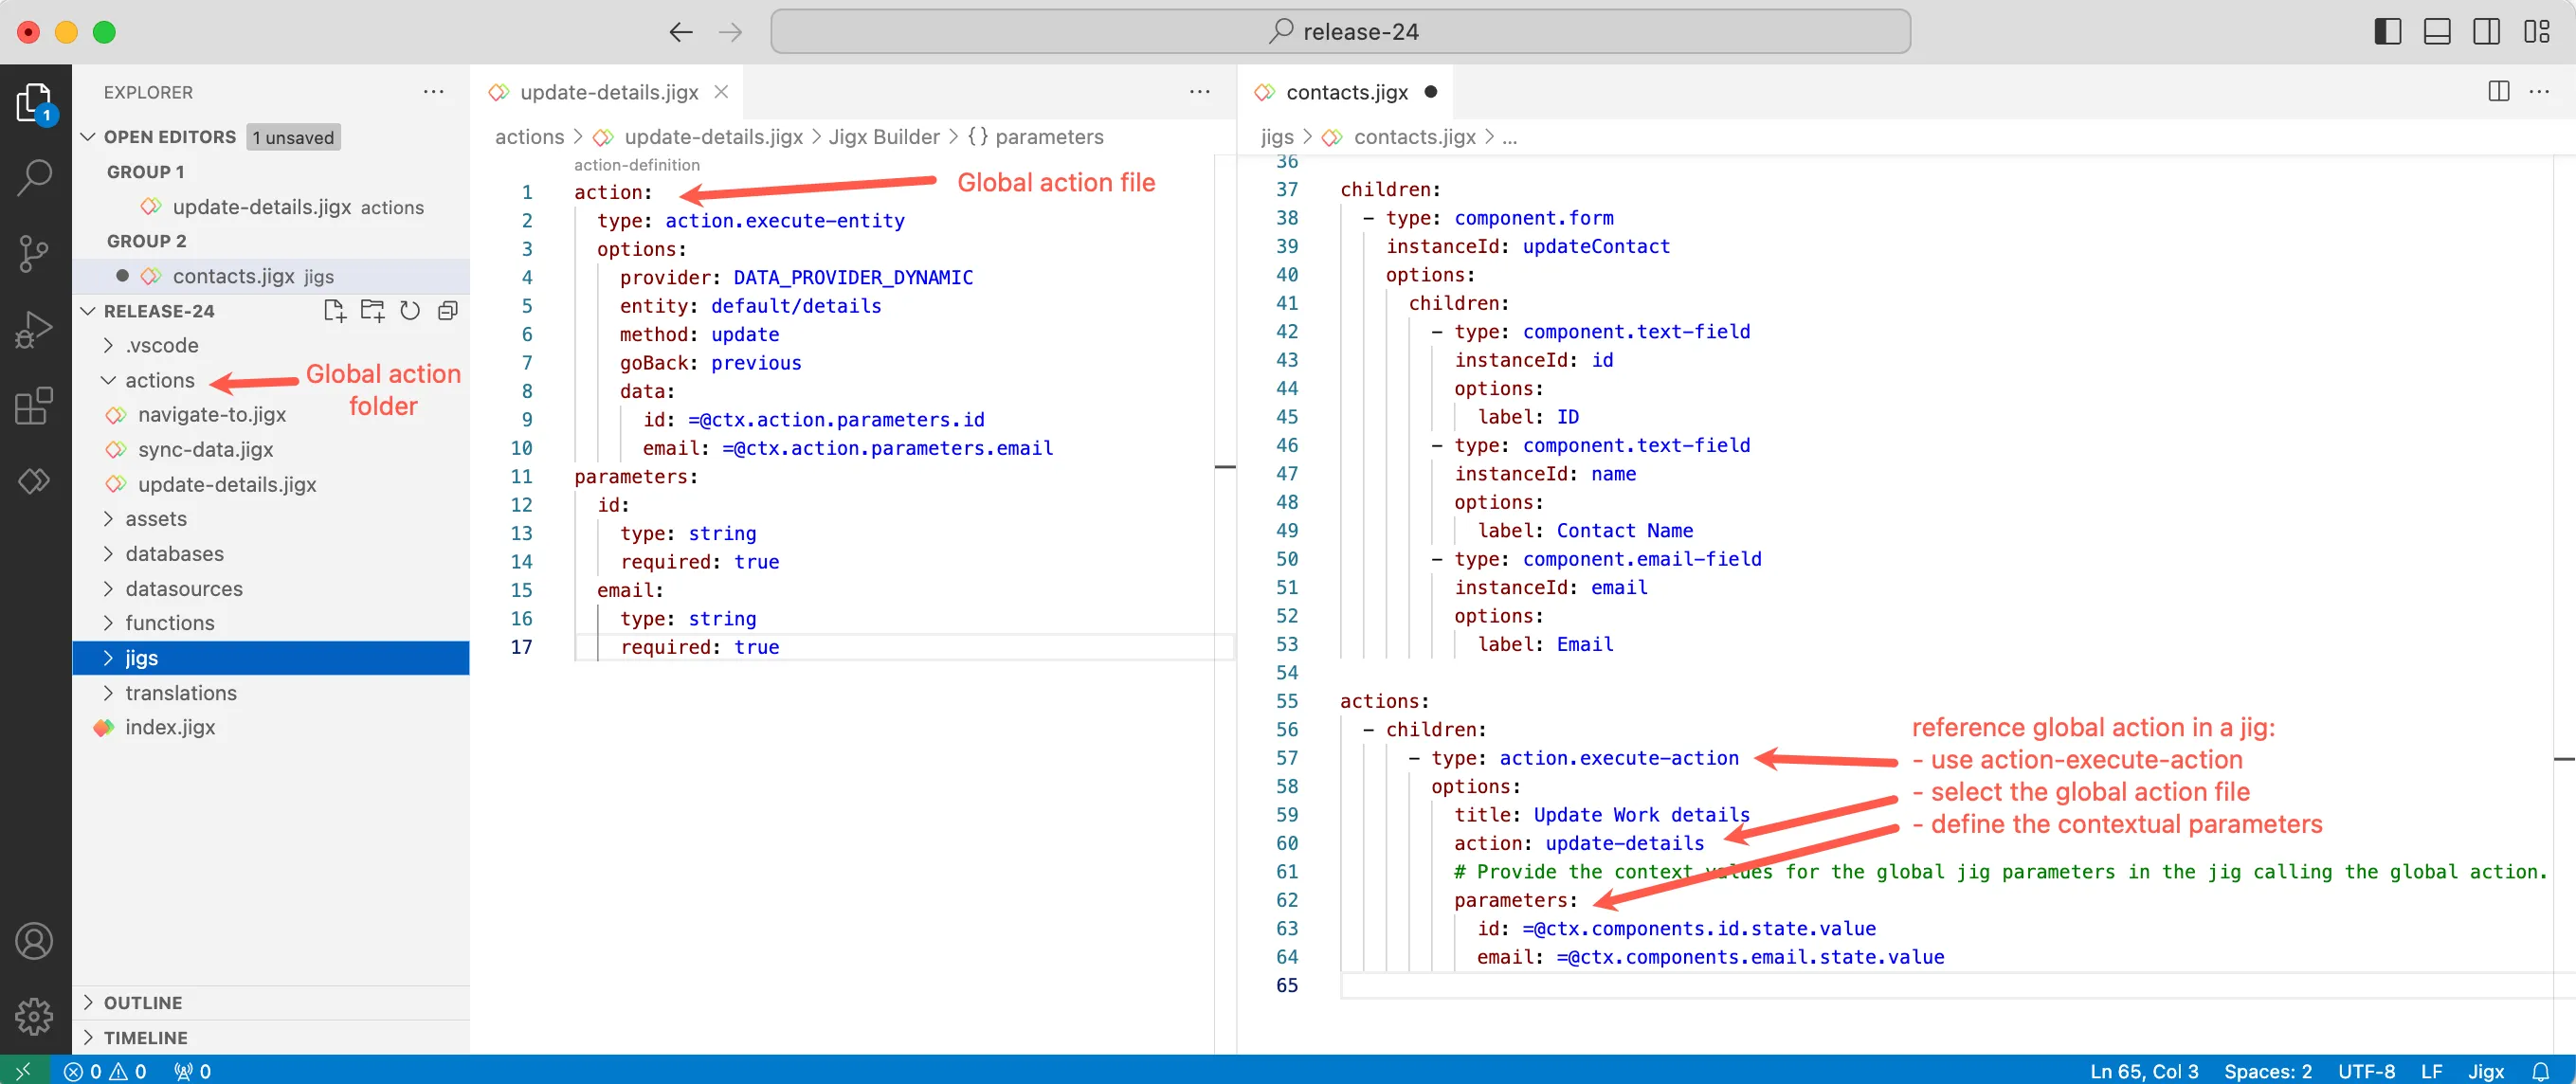Go back with the left arrow in title bar
This screenshot has width=2576, height=1084.
click(681, 32)
